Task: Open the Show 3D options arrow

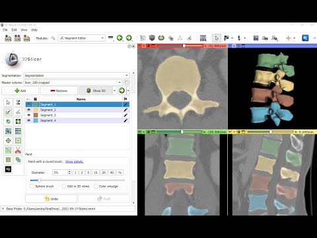Action: pos(114,91)
